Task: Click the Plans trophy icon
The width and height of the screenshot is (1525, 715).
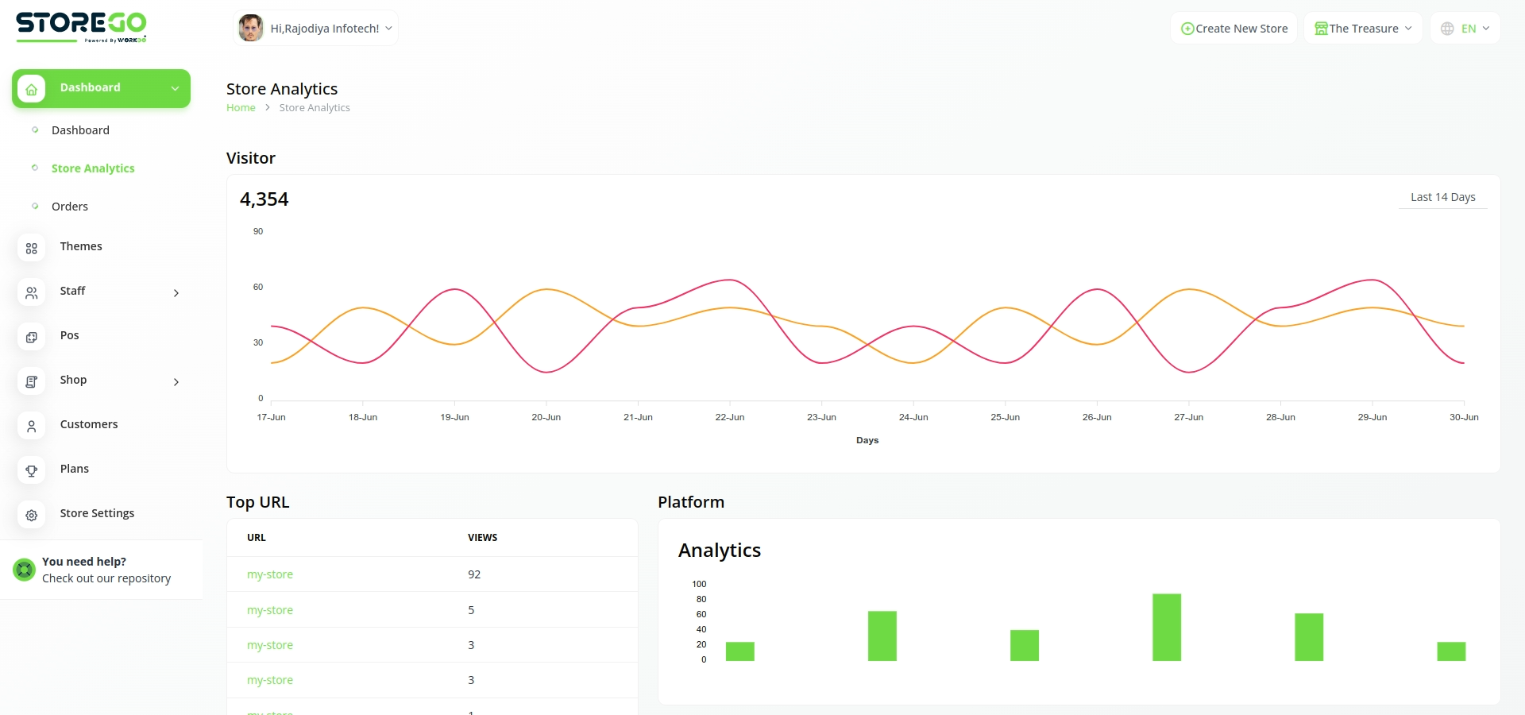Action: coord(32,471)
